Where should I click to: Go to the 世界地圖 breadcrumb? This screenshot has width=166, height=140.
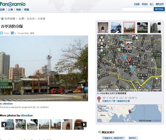[10, 19]
